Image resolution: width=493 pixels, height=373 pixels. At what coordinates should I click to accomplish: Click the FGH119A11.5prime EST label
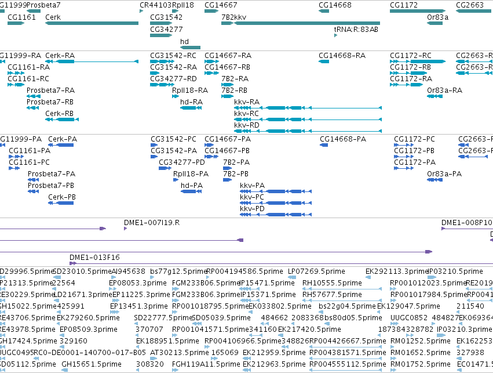click(206, 364)
